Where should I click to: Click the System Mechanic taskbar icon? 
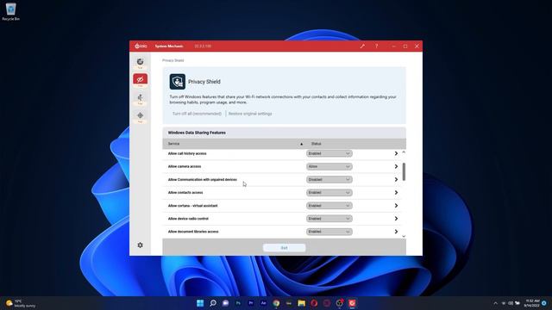point(352,303)
